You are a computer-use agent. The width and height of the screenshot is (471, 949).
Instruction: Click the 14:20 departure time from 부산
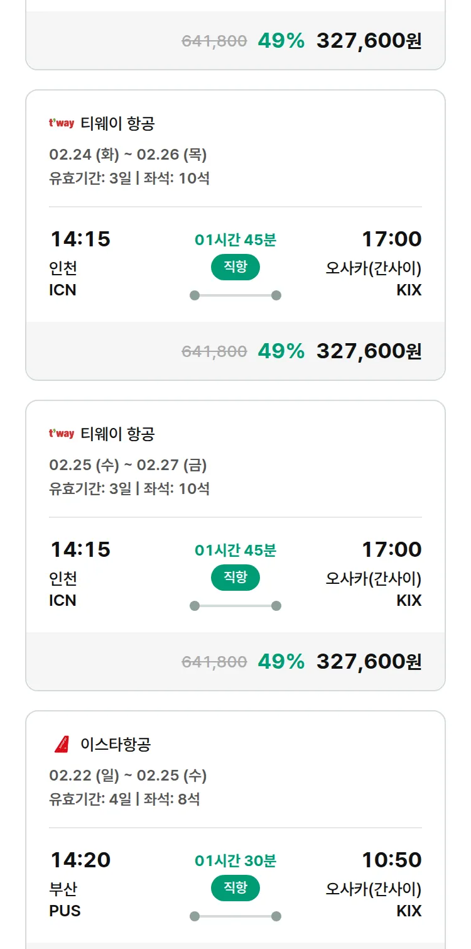pos(80,860)
